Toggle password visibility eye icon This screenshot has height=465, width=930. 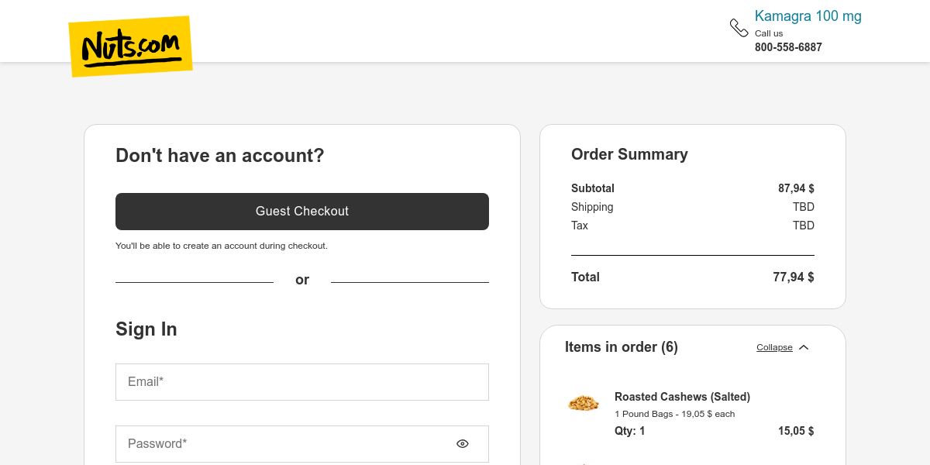tap(463, 444)
